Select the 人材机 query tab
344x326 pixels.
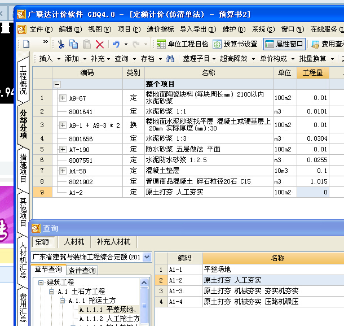pyautogui.click(x=74, y=242)
